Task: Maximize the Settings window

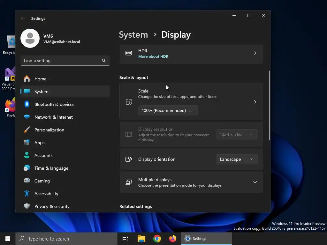Action: (x=248, y=16)
